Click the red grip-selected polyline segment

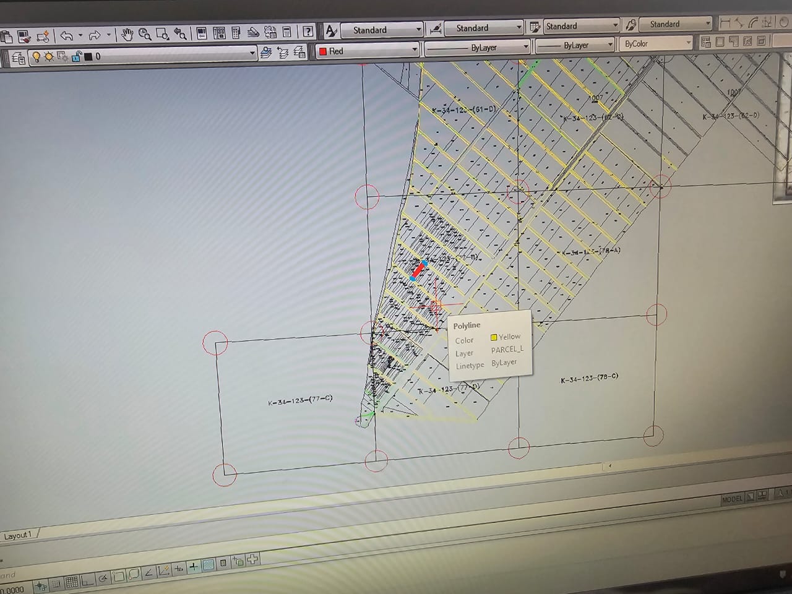(419, 270)
